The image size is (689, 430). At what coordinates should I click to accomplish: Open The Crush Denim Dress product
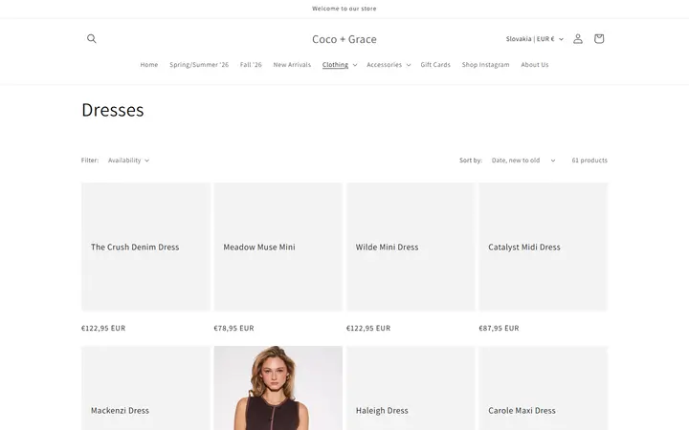135,247
